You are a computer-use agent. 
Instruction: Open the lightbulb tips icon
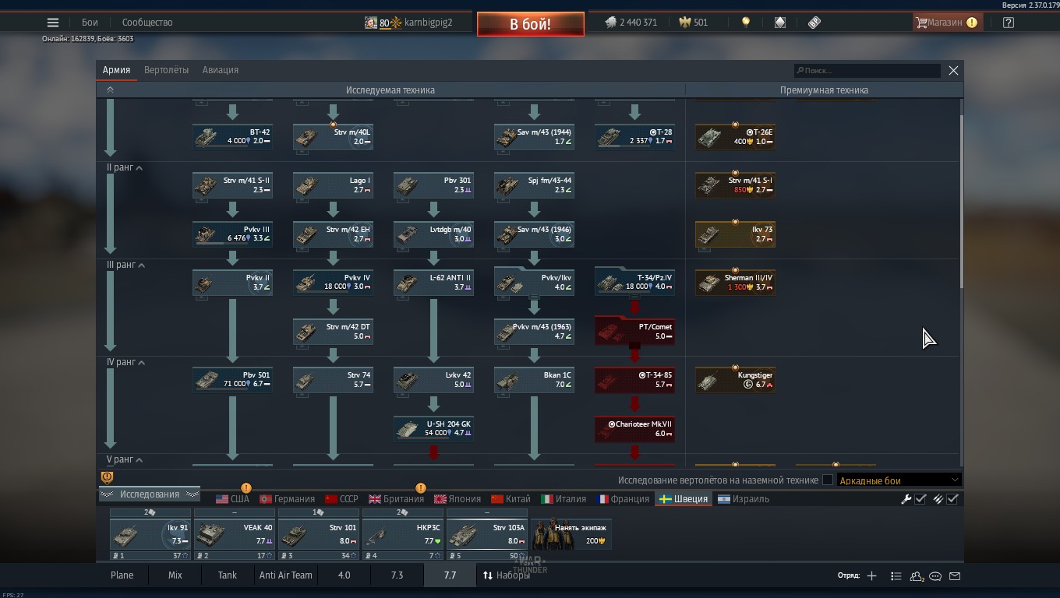pyautogui.click(x=746, y=23)
